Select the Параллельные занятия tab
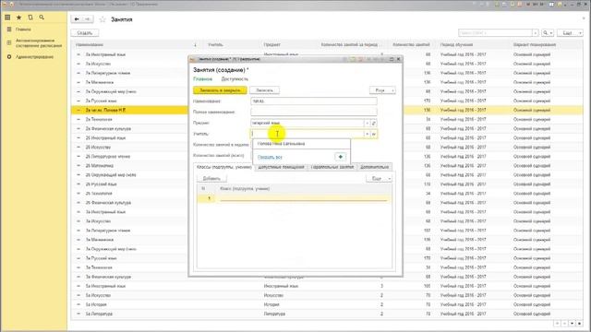Screen dimensions: 591x332 click(332, 167)
